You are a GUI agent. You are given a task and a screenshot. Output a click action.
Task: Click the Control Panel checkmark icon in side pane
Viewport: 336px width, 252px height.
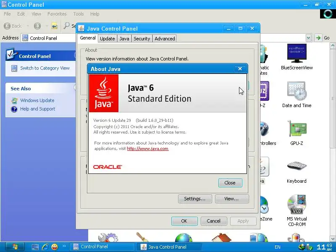point(12,54)
